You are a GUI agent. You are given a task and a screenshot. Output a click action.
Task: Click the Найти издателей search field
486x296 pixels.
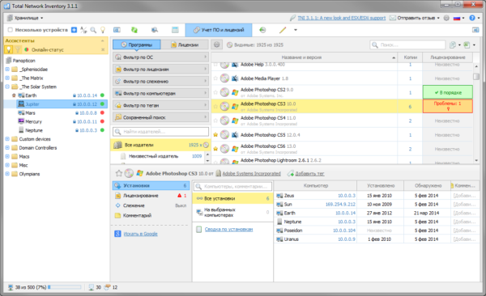tap(160, 132)
